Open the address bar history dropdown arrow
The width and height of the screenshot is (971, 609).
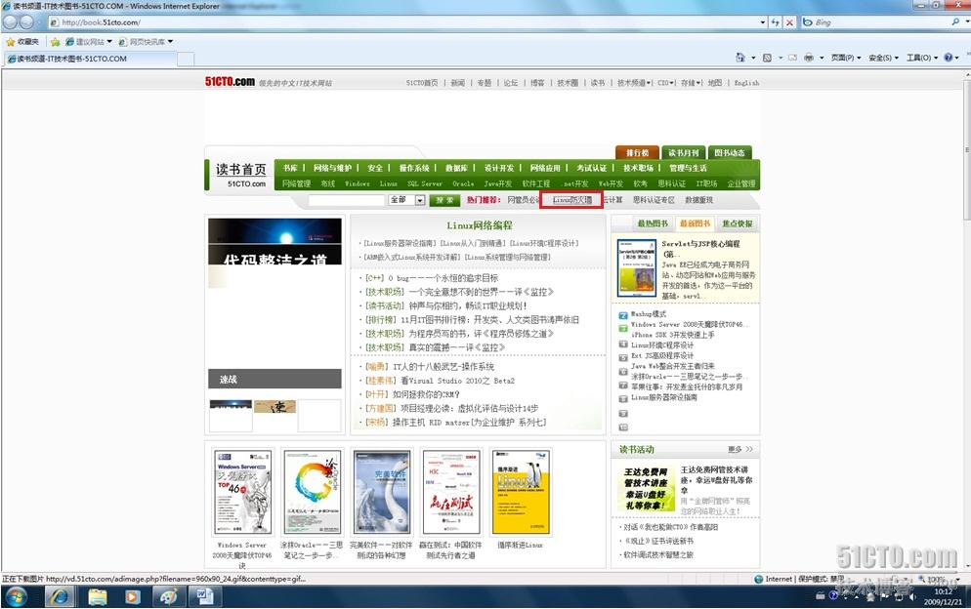(x=763, y=22)
